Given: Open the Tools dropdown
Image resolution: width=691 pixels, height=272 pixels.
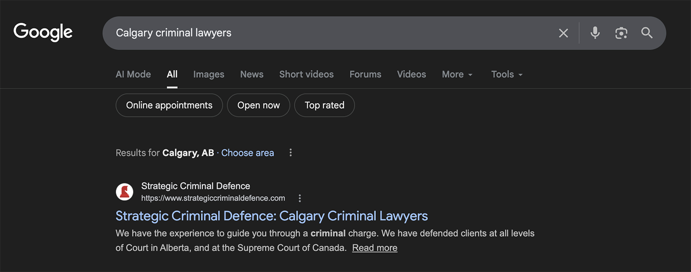Looking at the screenshot, I should pos(506,74).
